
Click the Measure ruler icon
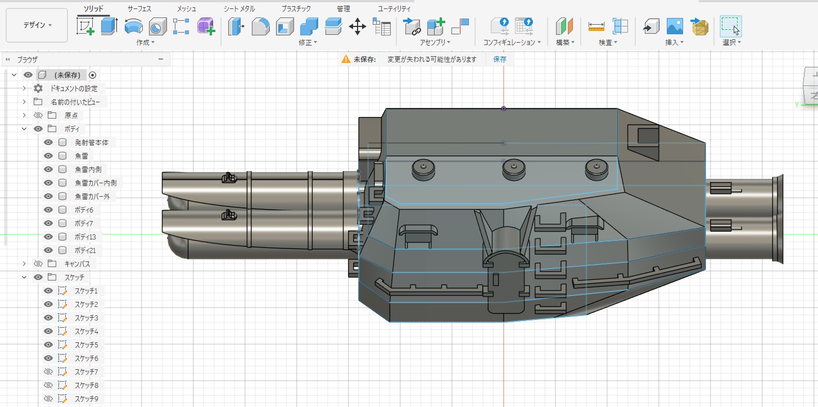[596, 26]
